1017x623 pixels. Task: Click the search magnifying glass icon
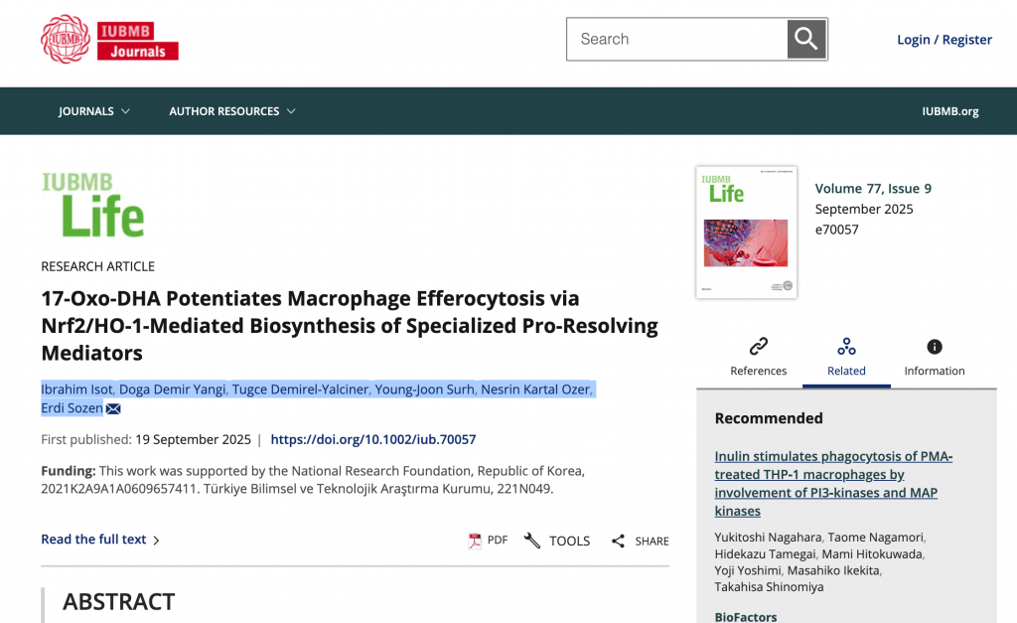806,40
